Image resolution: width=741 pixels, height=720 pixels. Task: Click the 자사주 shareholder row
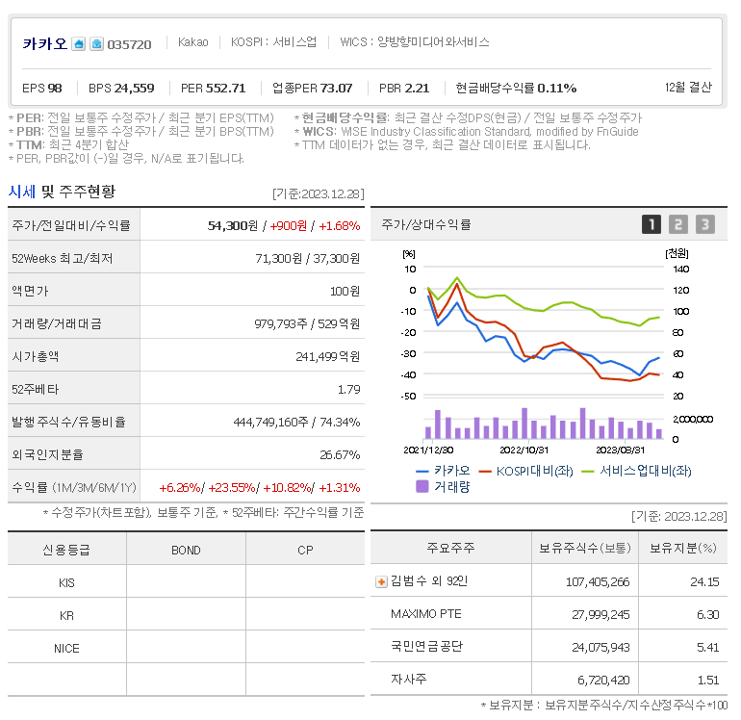(x=549, y=680)
